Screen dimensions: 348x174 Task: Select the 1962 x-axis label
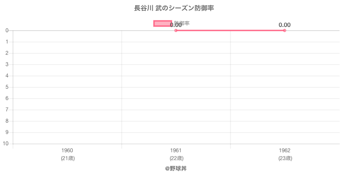pyautogui.click(x=285, y=151)
